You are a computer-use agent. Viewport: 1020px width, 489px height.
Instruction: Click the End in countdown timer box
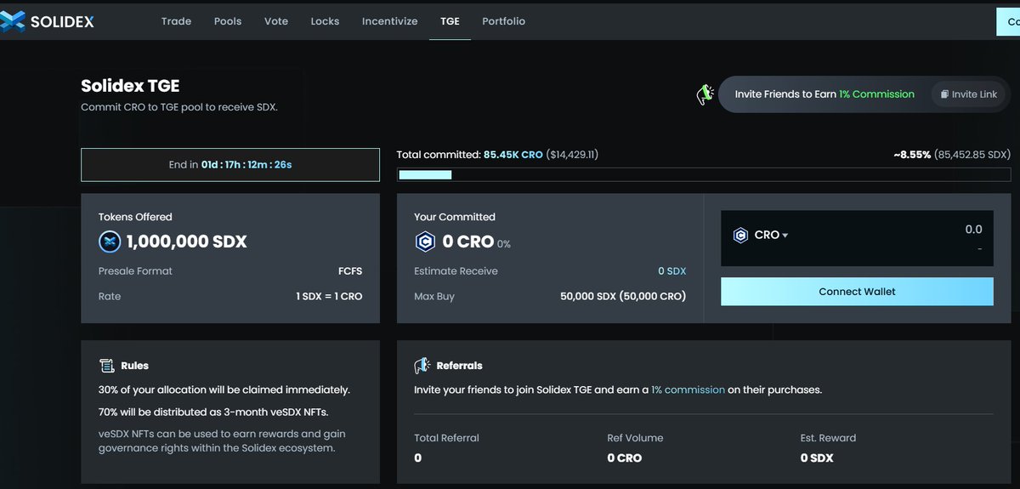click(230, 164)
